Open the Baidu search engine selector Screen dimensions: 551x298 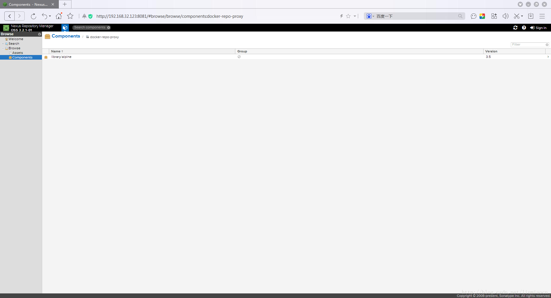[x=370, y=16]
